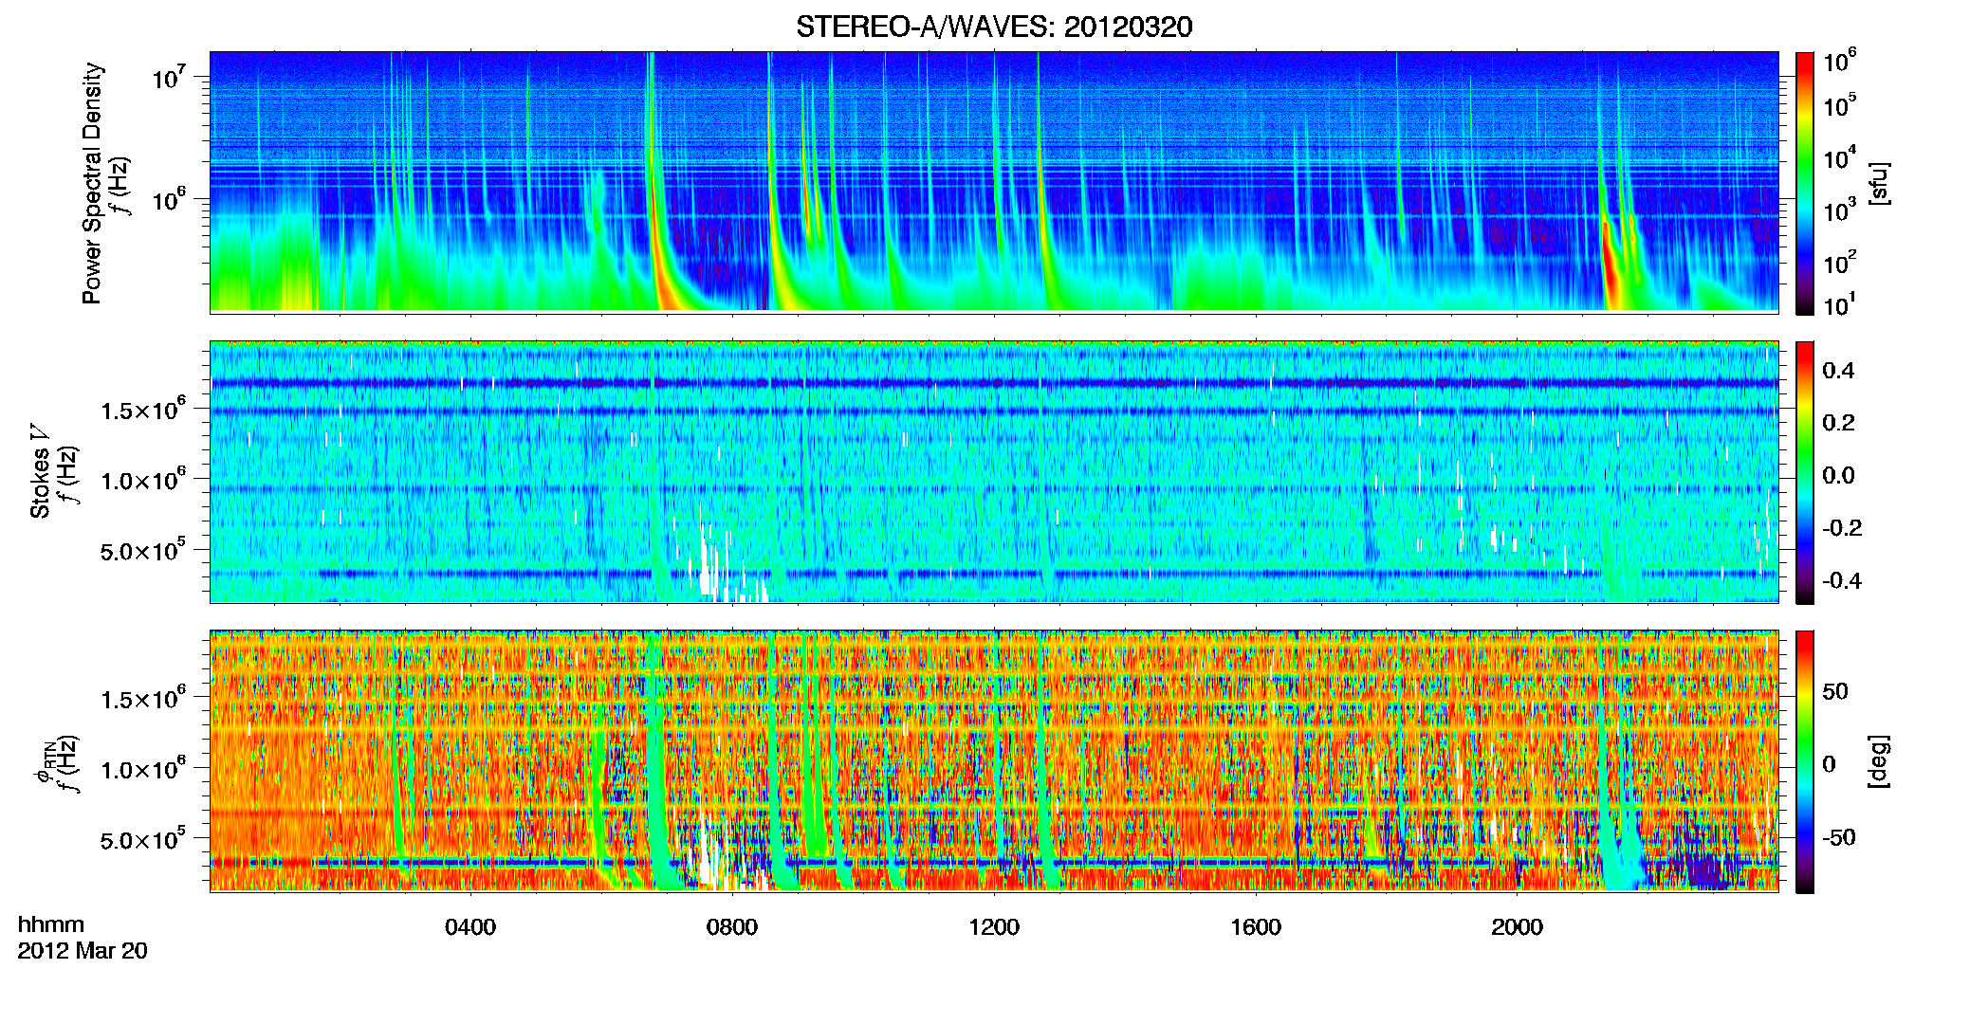The image size is (1988, 1024).
Task: Select the "Power Spectral Density" axis label
Action: point(92,183)
